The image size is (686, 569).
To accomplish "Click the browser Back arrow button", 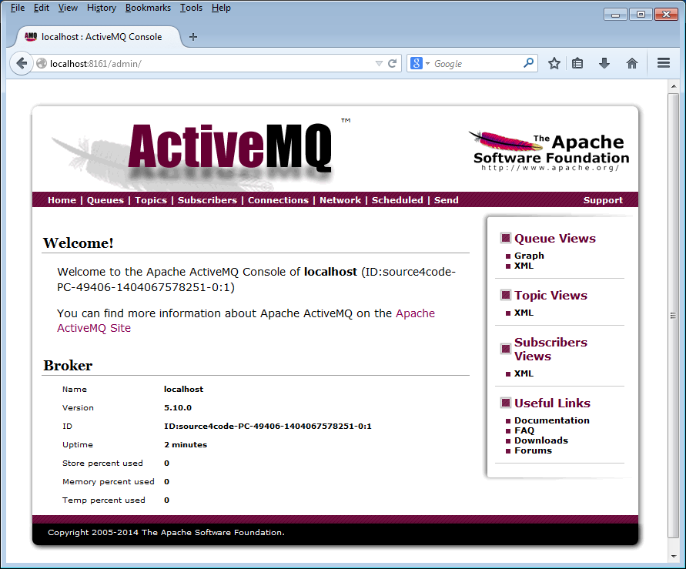I will [21, 63].
